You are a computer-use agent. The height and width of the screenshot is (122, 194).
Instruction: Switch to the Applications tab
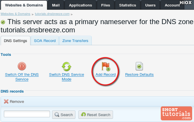coord(81,5)
